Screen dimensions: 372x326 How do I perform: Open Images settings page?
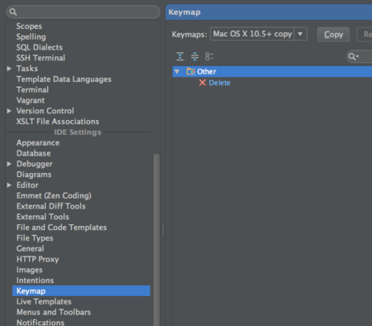pos(30,270)
